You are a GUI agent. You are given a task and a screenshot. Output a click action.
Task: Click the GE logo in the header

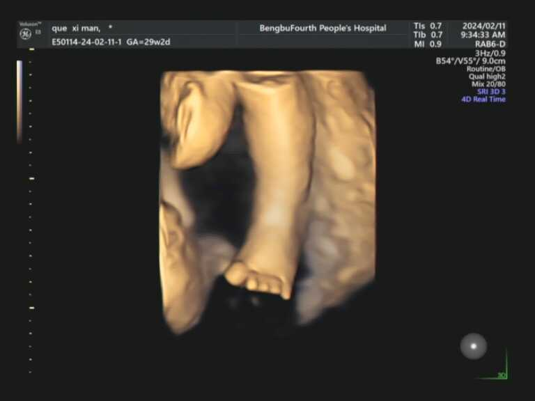[25, 34]
